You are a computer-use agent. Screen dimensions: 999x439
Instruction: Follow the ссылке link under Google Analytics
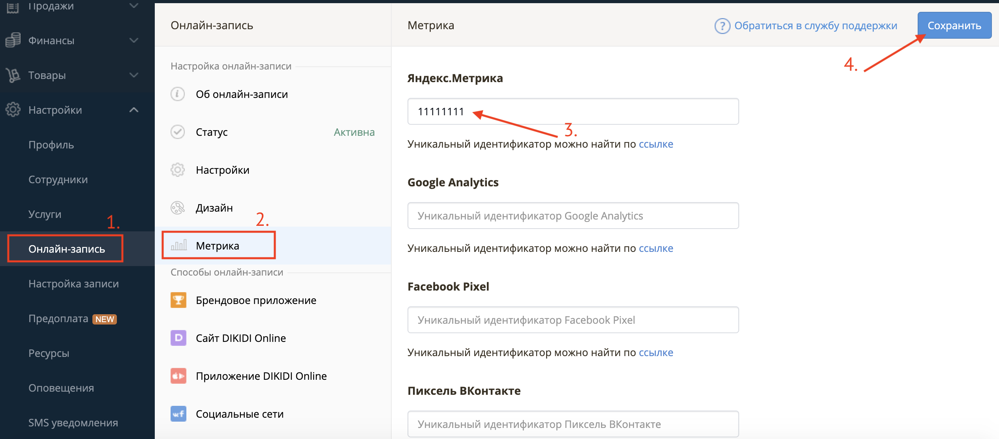tap(656, 248)
